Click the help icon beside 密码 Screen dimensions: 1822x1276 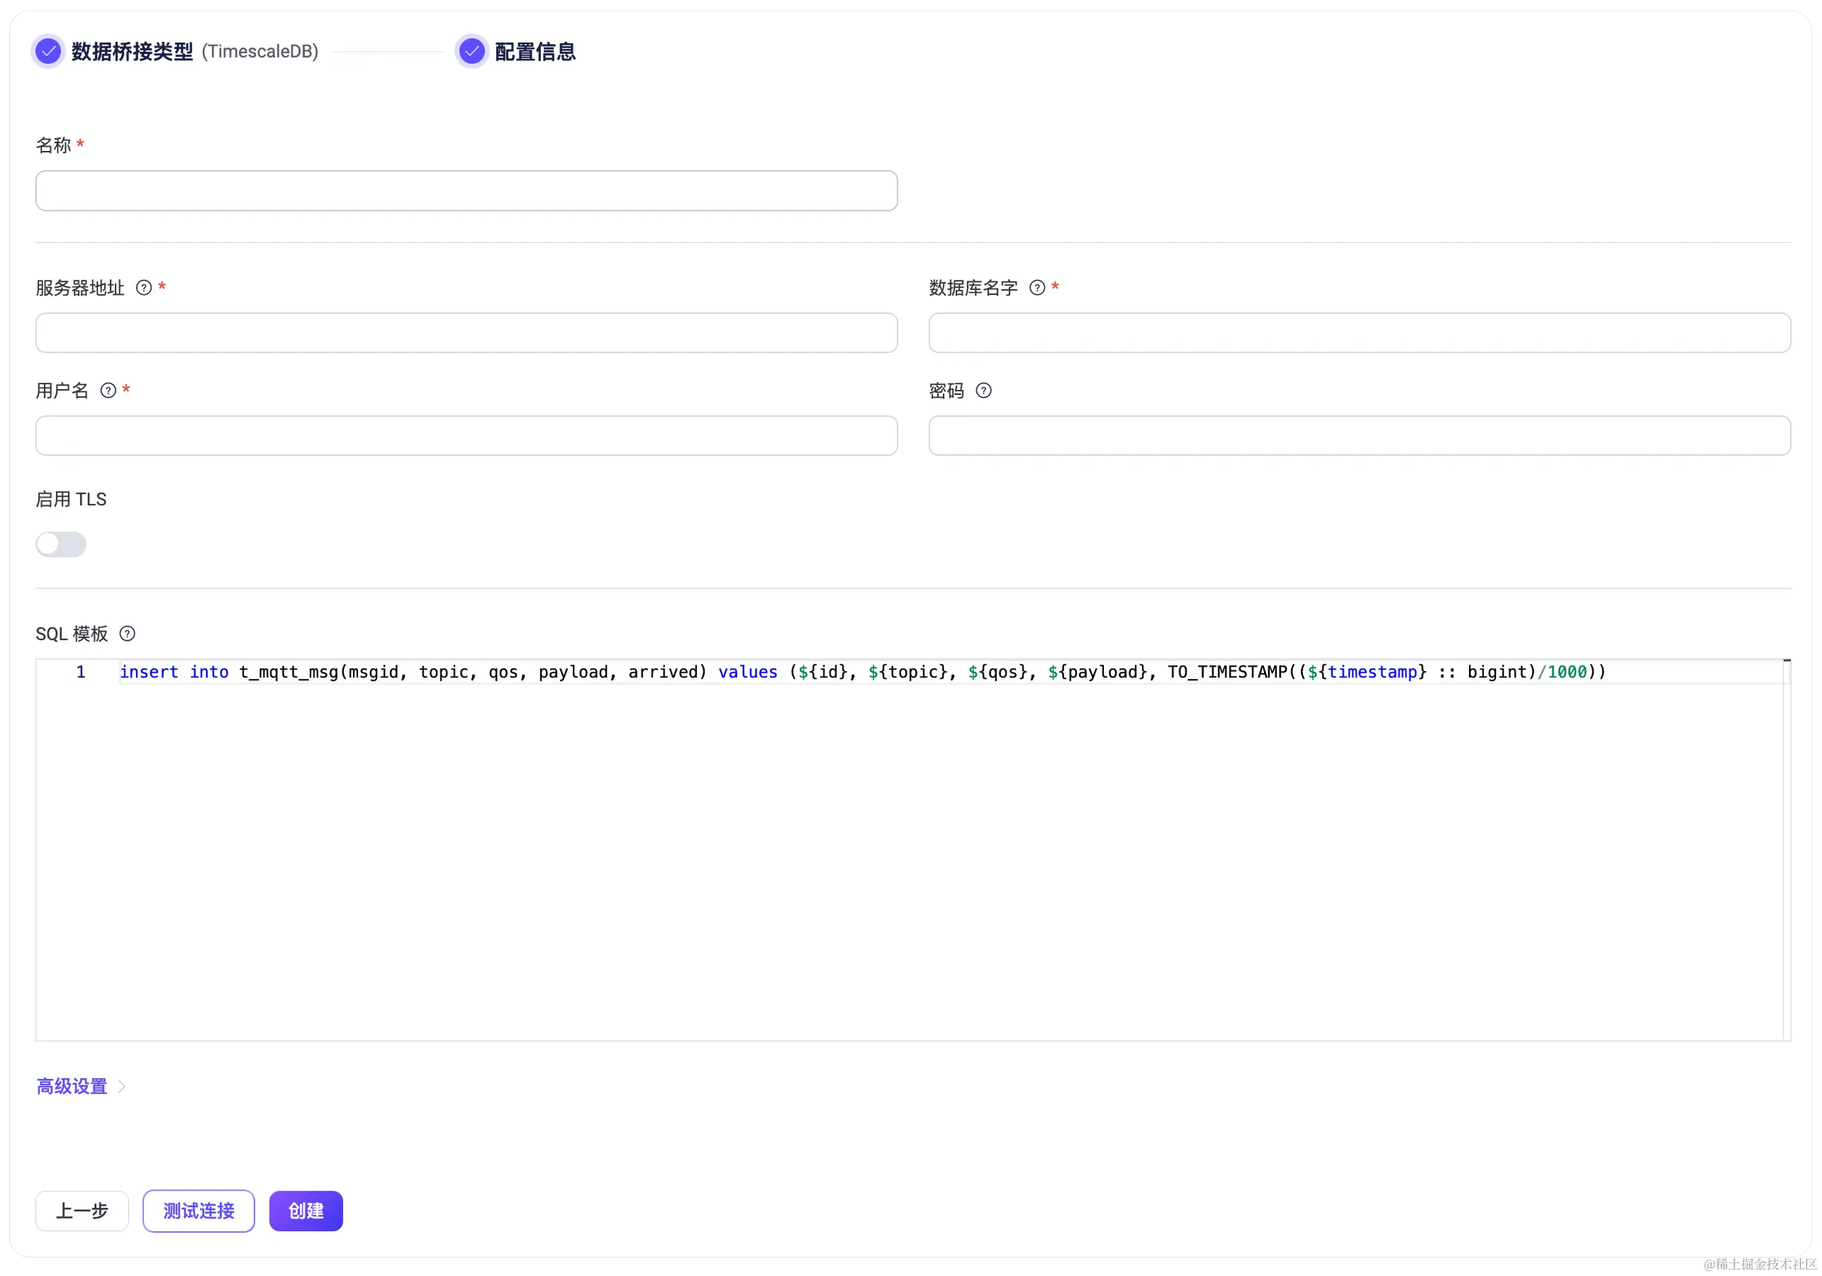coord(983,391)
